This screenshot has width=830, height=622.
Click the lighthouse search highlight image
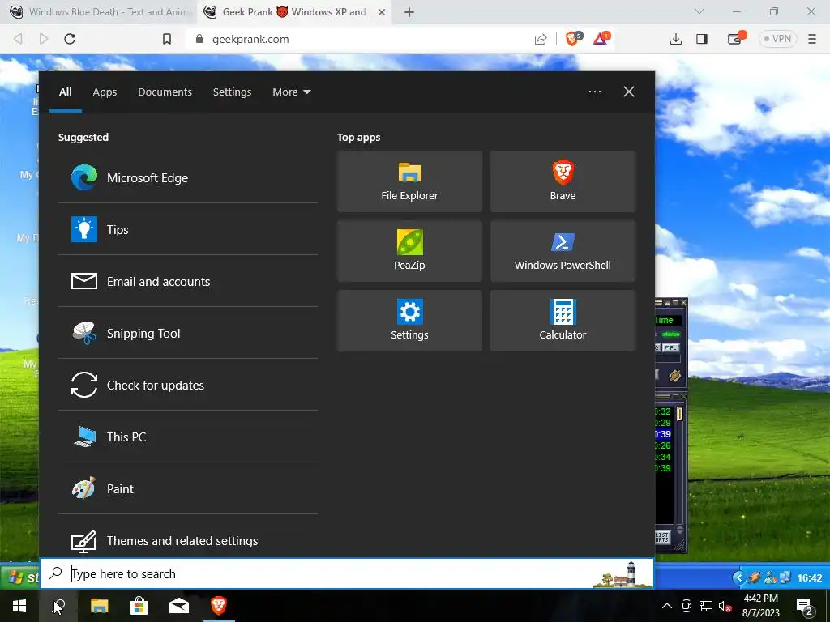[622, 574]
